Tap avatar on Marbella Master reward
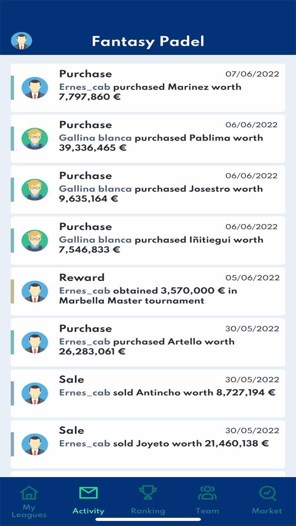This screenshot has width=296, height=526. point(35,291)
